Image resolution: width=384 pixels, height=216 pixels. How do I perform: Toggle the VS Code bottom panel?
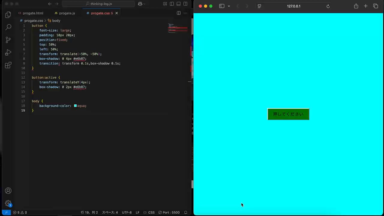click(x=178, y=4)
